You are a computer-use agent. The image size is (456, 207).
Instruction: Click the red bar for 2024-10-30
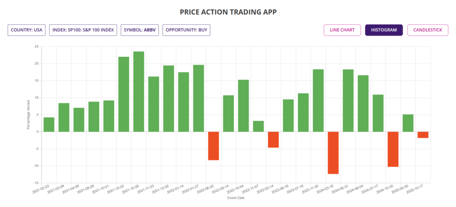pyautogui.click(x=393, y=149)
